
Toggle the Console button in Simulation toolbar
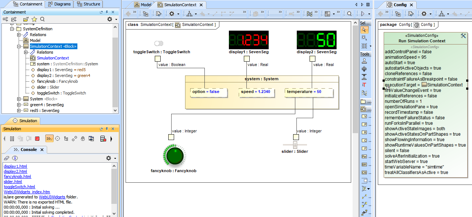pos(49,139)
